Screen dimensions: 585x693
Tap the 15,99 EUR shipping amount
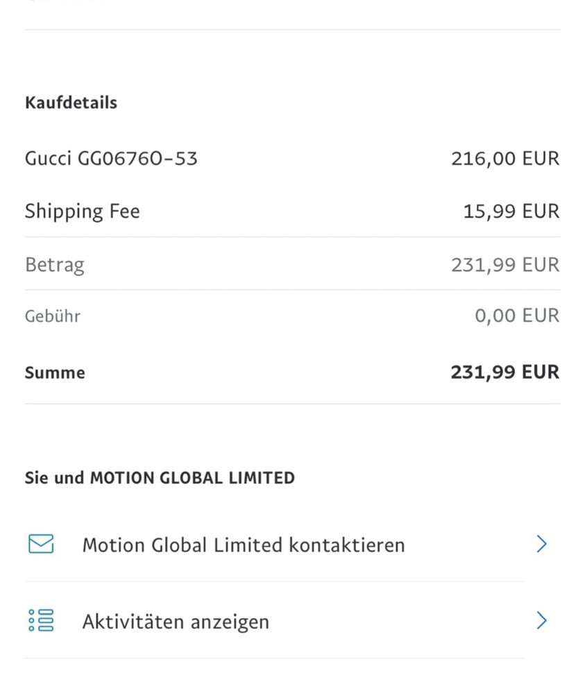click(511, 211)
